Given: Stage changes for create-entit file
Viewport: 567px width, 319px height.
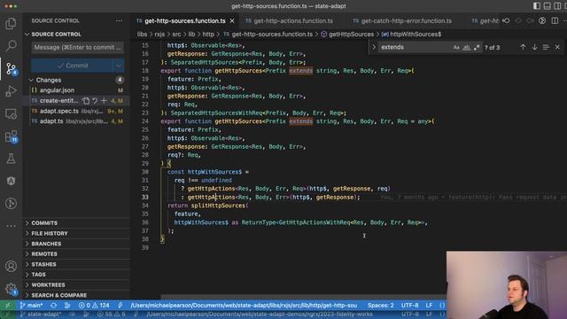Looking at the screenshot, I should click(x=104, y=101).
